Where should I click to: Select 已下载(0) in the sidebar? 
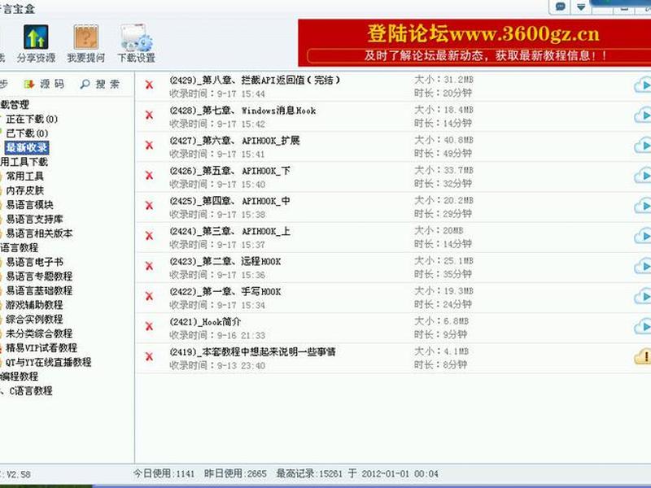click(27, 133)
